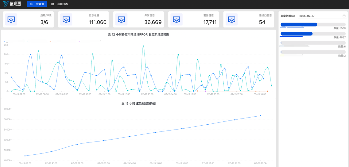The width and height of the screenshot is (349, 167).
Task: Click the total-logs data point above 07-19 14:00
Action: click(130, 136)
